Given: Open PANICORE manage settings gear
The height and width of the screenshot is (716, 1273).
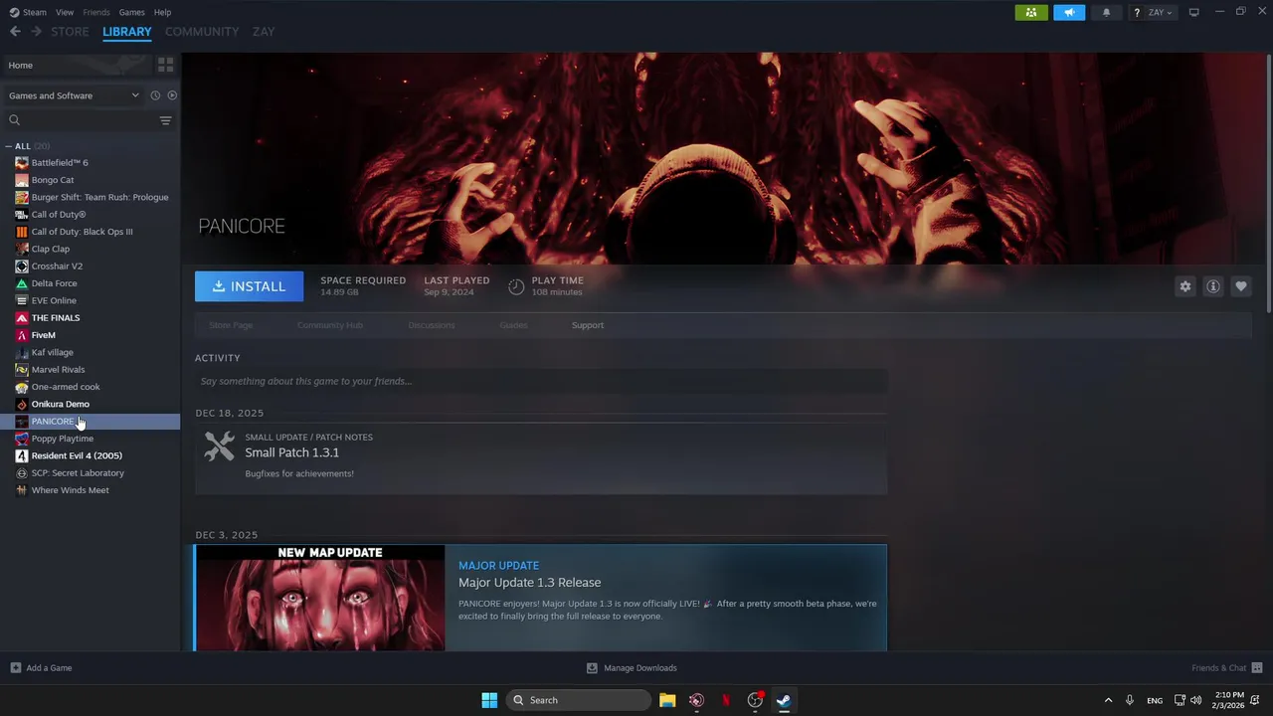Looking at the screenshot, I should (1184, 286).
